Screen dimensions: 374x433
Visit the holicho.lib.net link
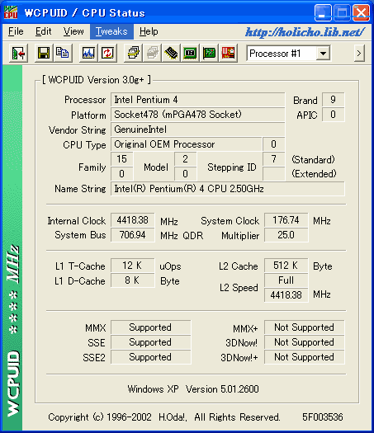click(305, 32)
